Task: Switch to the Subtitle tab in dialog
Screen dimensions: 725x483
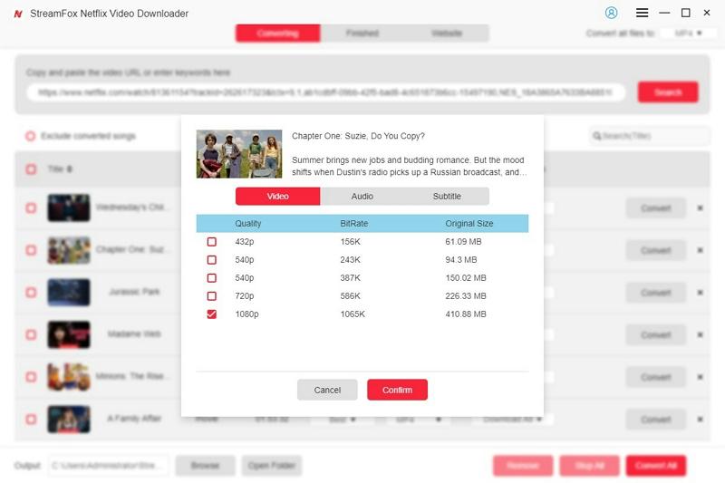Action: click(x=447, y=197)
